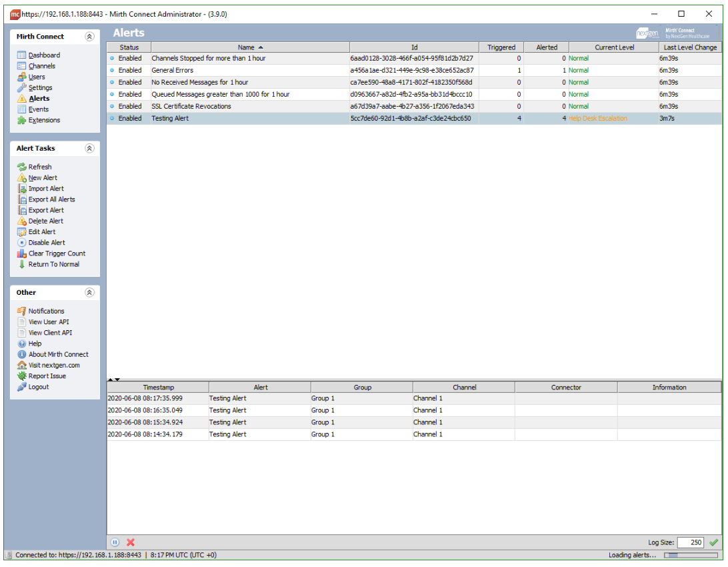Select SSL Certificate Revocations alert
The image size is (728, 567).
tap(414, 106)
